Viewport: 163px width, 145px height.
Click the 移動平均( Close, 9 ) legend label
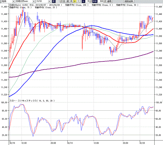click(x=102, y=5)
